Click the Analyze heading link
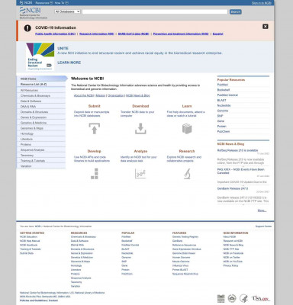 [140, 151]
